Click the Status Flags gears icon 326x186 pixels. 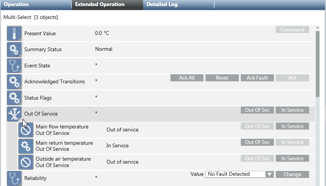pos(14,98)
